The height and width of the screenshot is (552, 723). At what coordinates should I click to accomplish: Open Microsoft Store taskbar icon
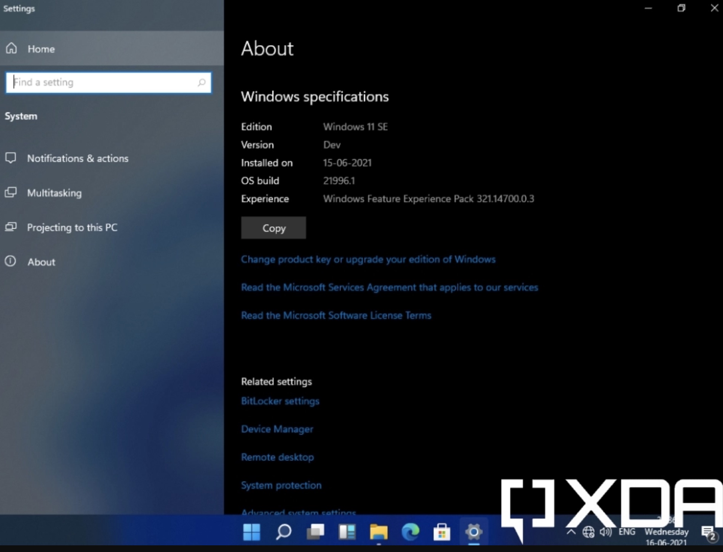(442, 532)
